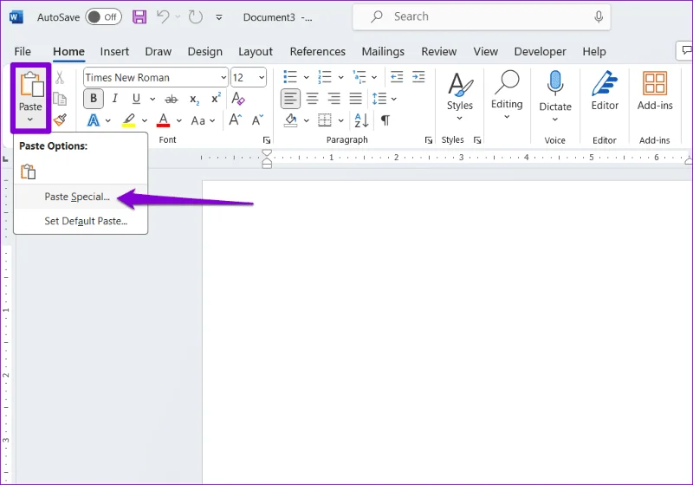Click the Keep Source Formatting paste icon
The image size is (693, 485).
[29, 171]
